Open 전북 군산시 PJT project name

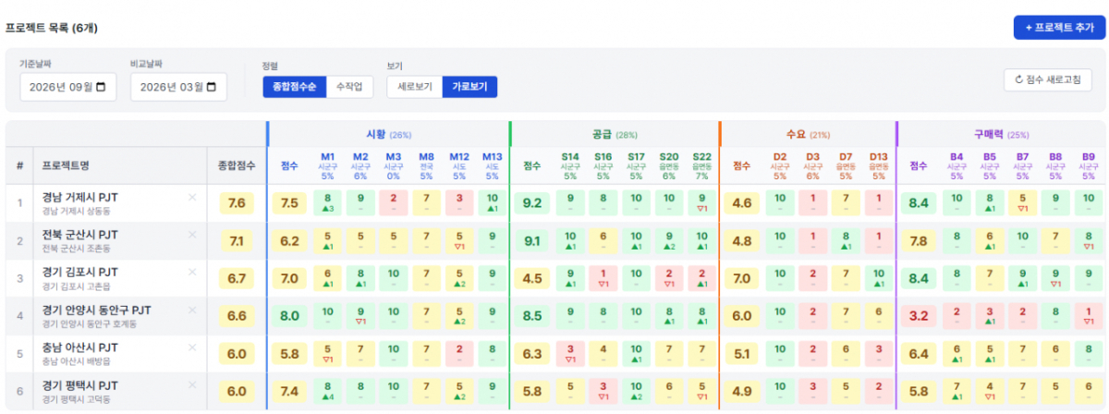coord(79,235)
